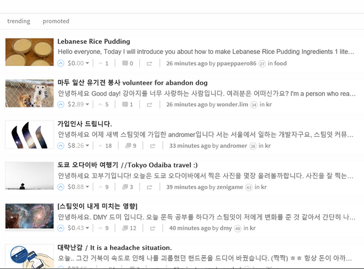The width and height of the screenshot is (364, 269).
Task: Show the 18 votes list on andromer's post
Action: pyautogui.click(x=106, y=146)
